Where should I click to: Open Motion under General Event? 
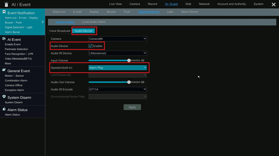tap(9, 76)
